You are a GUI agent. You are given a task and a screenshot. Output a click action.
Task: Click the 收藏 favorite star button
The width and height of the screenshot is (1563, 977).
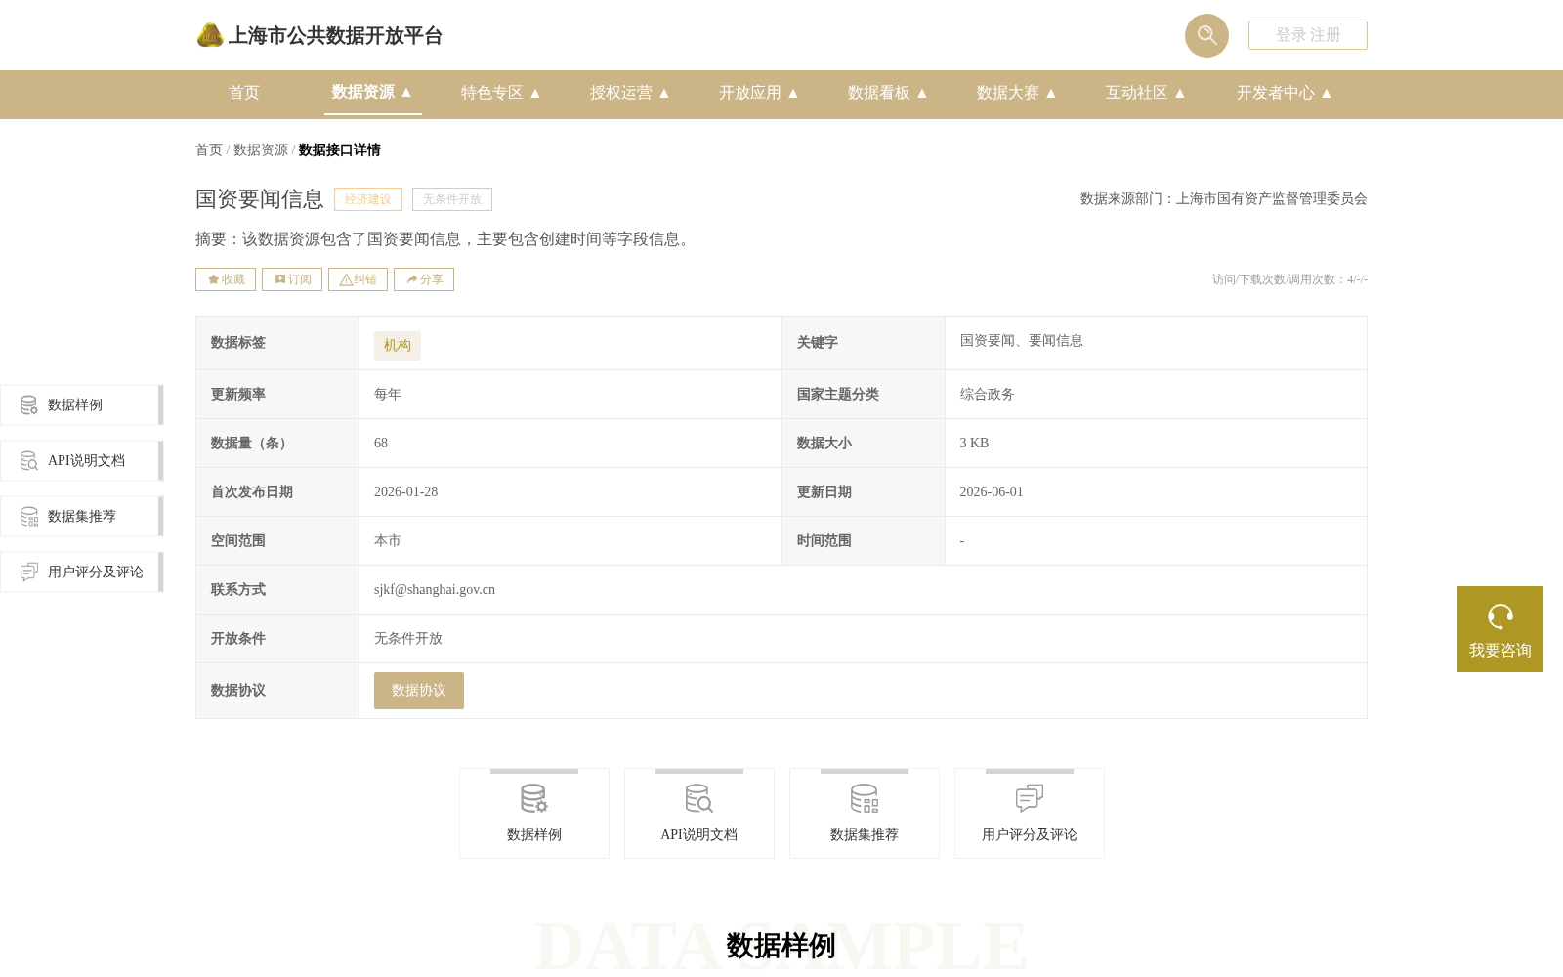226,279
